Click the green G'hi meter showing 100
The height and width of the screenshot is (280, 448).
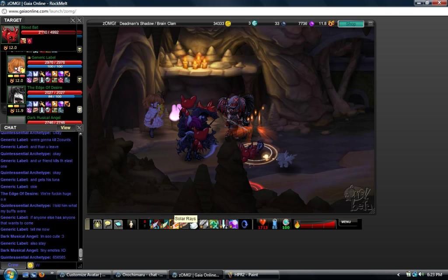click(x=286, y=224)
